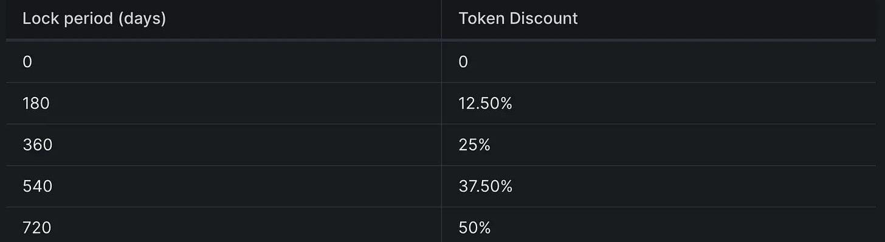This screenshot has width=885, height=242.
Task: Click the column divider between 360 and 25%
Action: click(441, 145)
